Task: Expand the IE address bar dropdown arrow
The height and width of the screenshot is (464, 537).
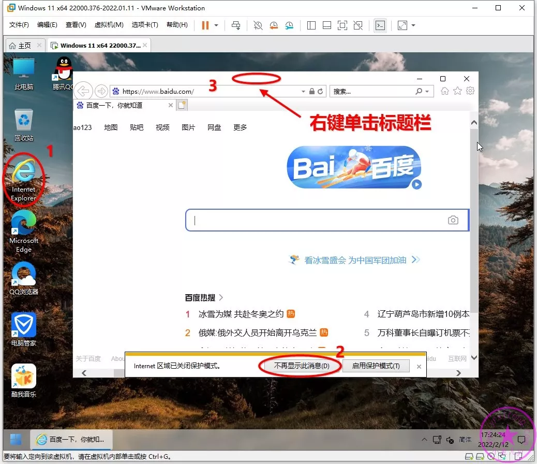Action: (x=303, y=92)
